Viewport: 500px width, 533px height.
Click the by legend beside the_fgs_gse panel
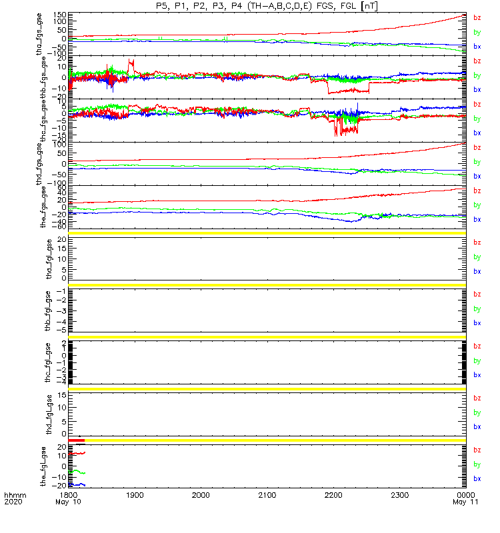tap(477, 205)
